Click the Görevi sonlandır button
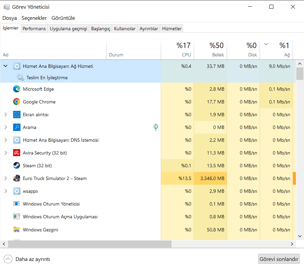This screenshot has width=304, height=270. pyautogui.click(x=279, y=259)
